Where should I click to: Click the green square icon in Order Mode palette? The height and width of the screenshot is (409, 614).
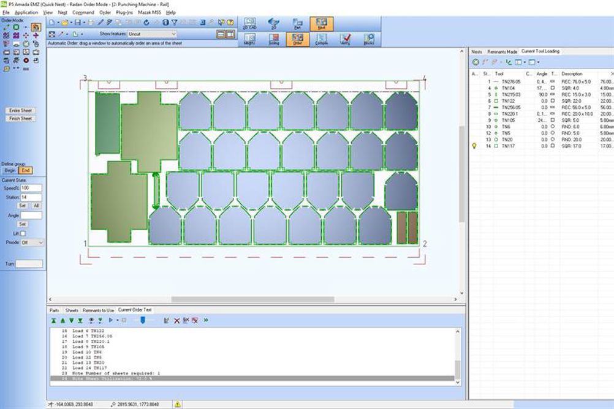pos(16,27)
